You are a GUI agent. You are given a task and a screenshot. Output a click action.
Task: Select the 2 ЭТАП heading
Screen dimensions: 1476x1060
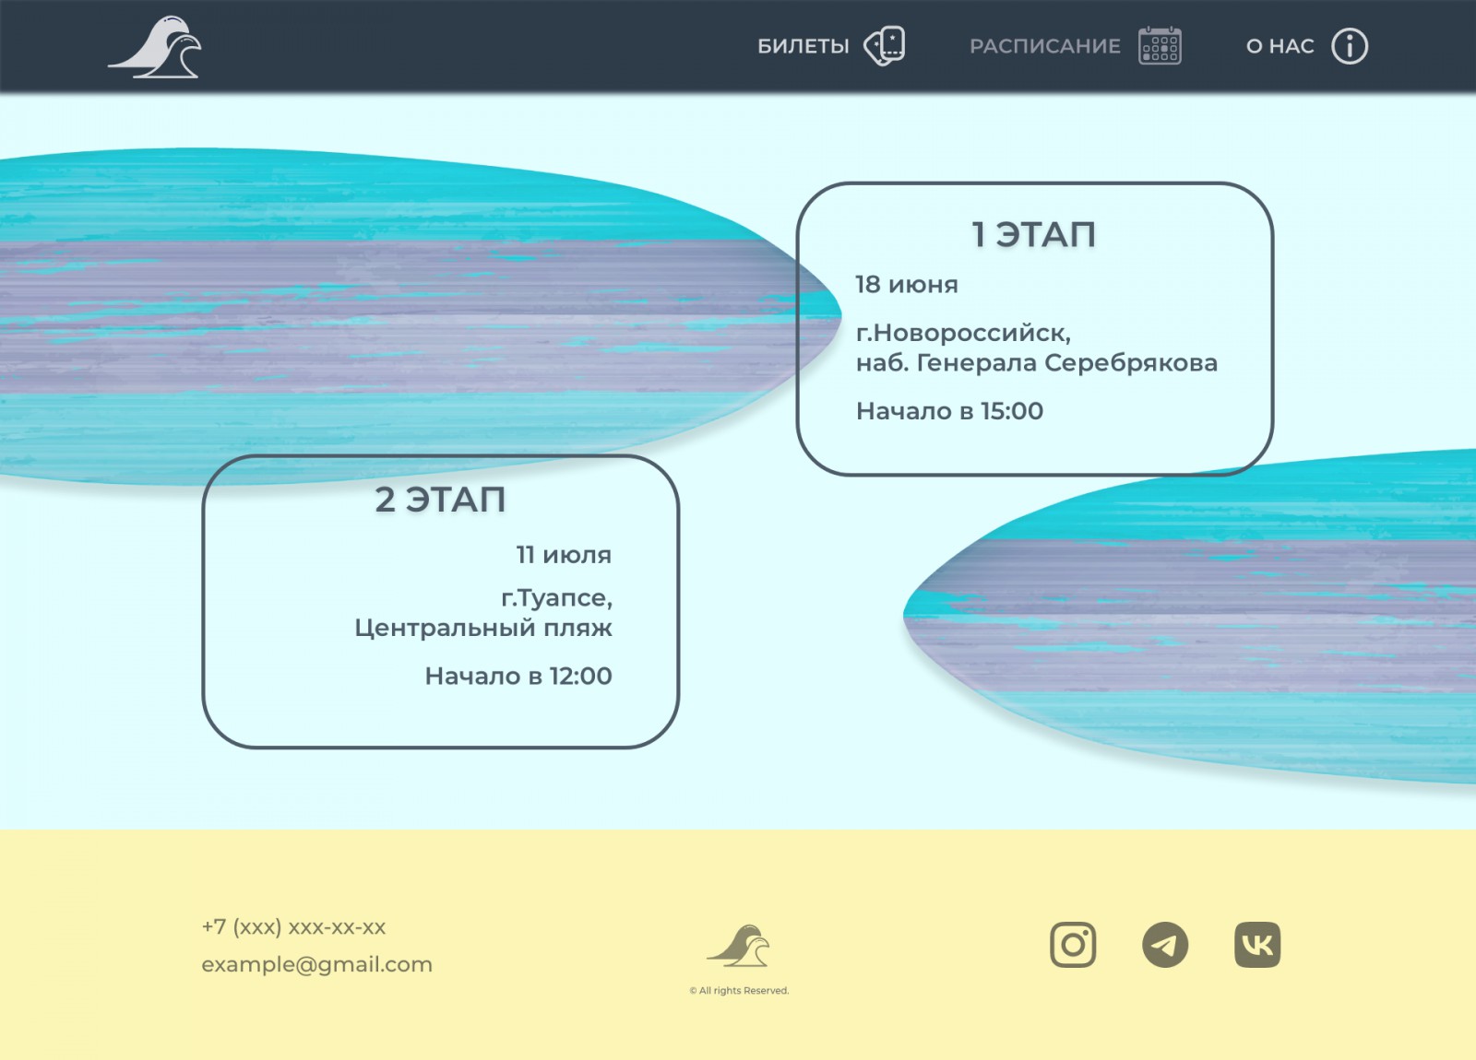(x=440, y=499)
